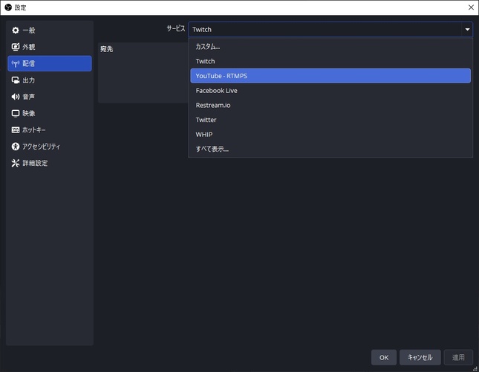The height and width of the screenshot is (372, 479).
Task: Click the サービス combo box showing Twitch
Action: [330, 29]
